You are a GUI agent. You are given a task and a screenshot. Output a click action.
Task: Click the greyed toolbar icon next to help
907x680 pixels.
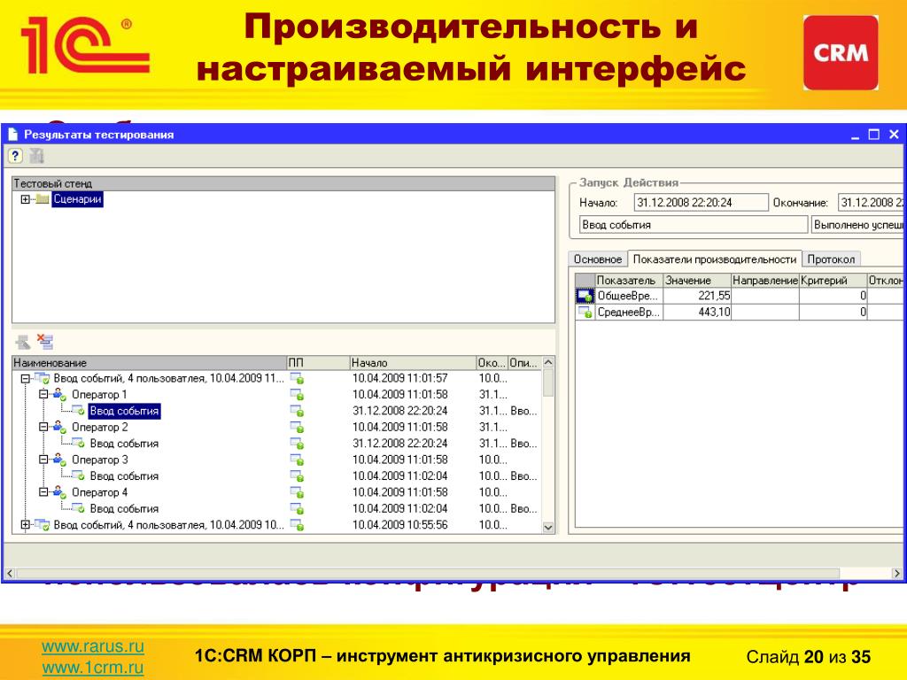tap(36, 156)
